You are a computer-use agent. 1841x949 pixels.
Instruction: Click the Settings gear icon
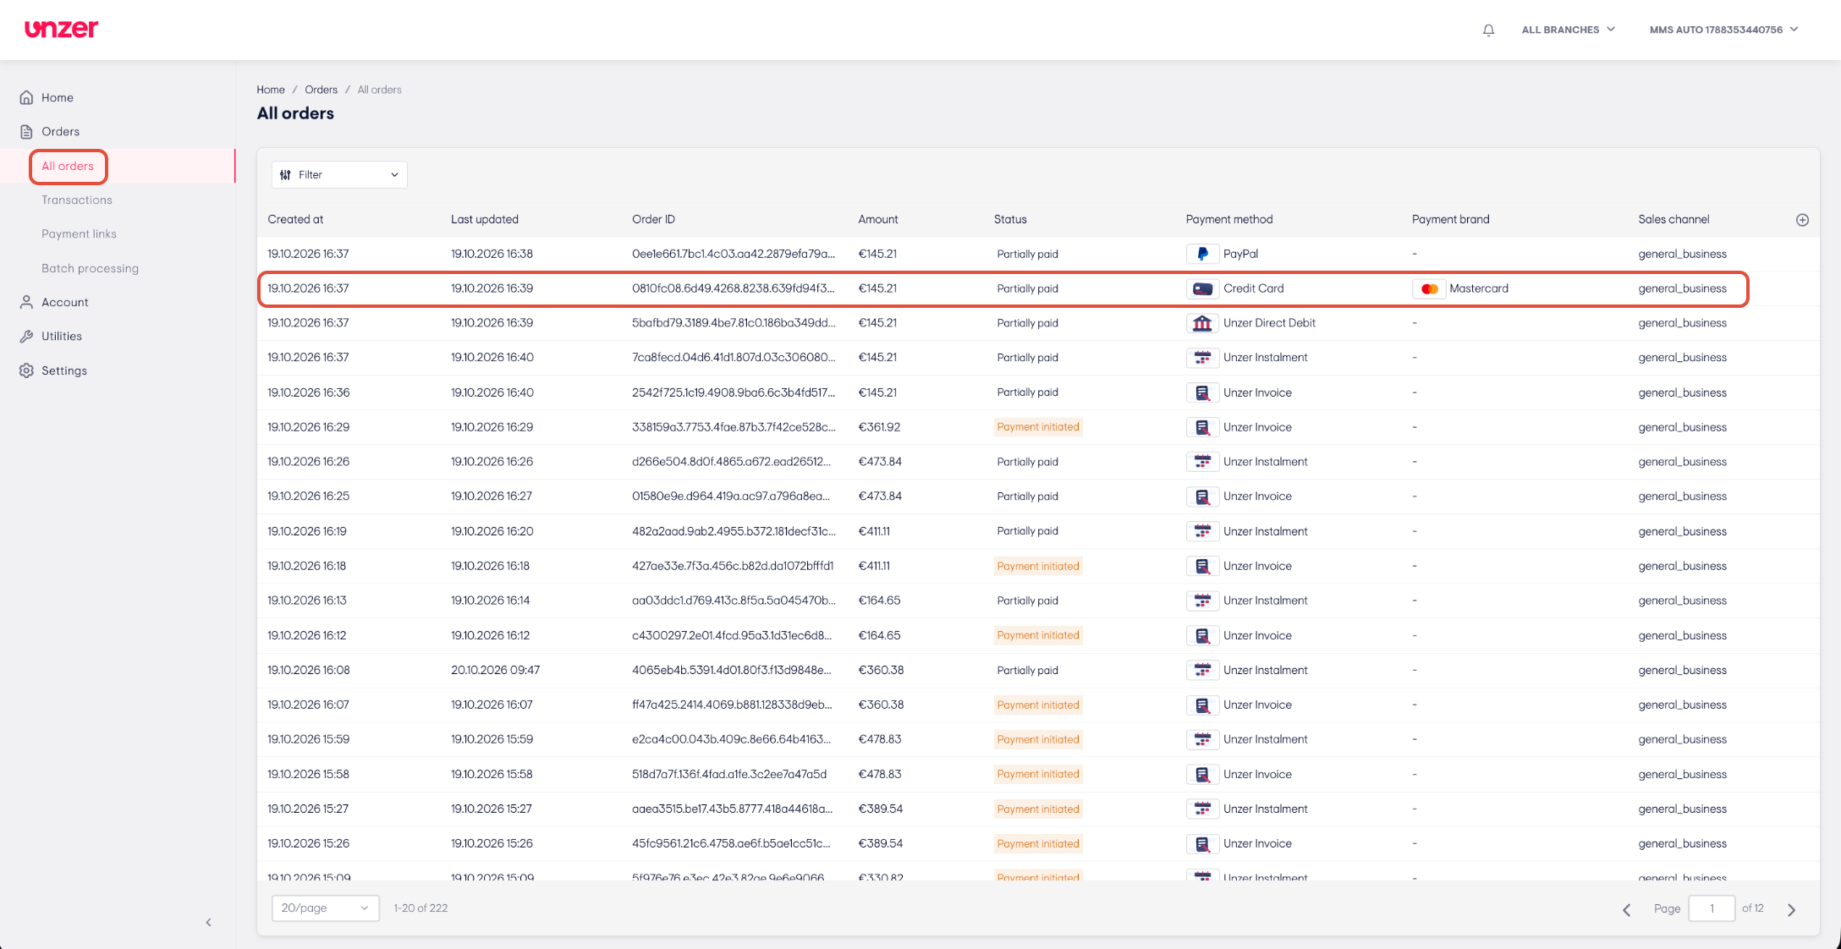[26, 370]
